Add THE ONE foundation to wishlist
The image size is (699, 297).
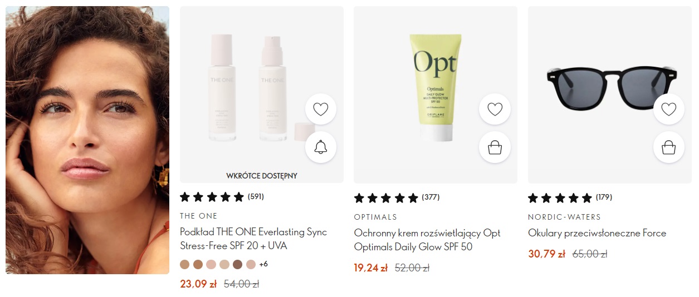[x=321, y=109]
